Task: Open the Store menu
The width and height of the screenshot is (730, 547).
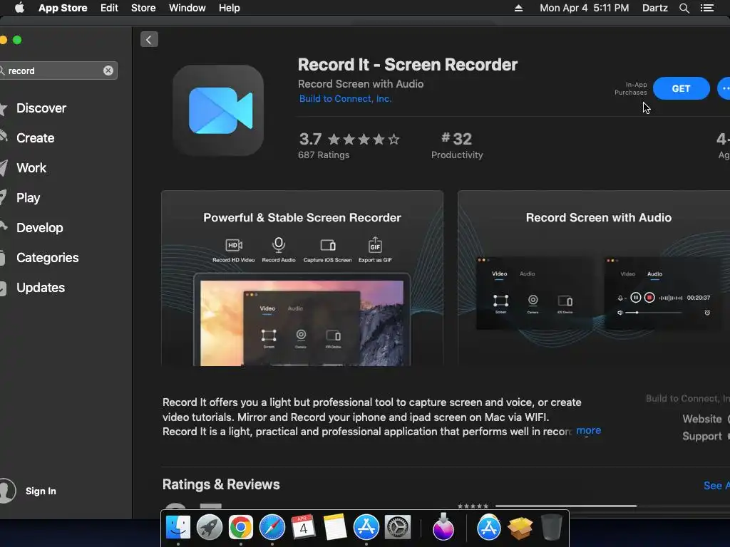Action: [x=143, y=8]
